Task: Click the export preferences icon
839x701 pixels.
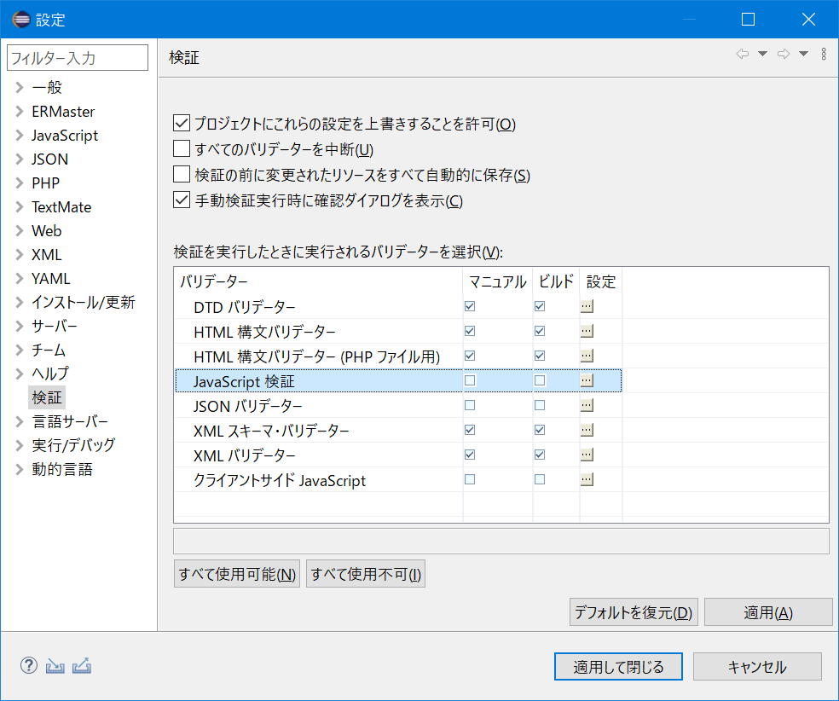Action: [x=81, y=664]
